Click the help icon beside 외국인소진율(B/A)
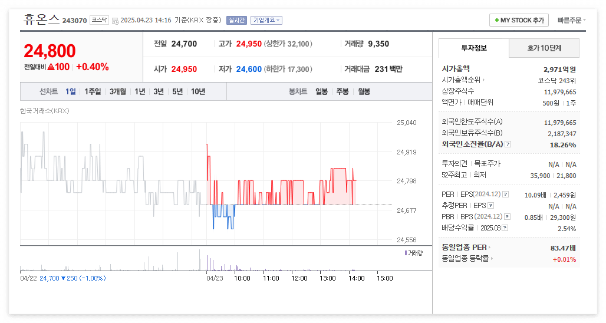This screenshot has width=606, height=323. coord(508,144)
